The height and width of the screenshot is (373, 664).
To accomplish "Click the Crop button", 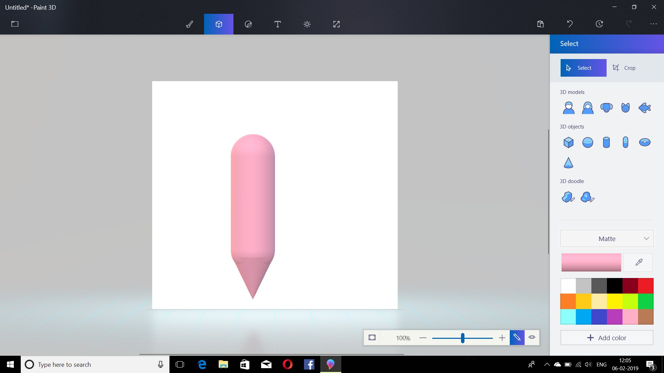I will [x=624, y=68].
